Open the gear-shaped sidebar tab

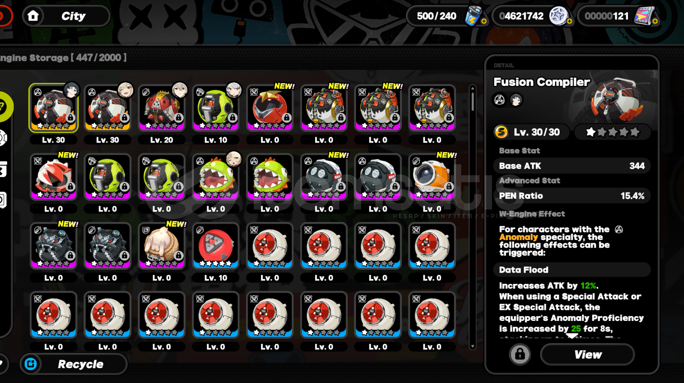coord(3,138)
